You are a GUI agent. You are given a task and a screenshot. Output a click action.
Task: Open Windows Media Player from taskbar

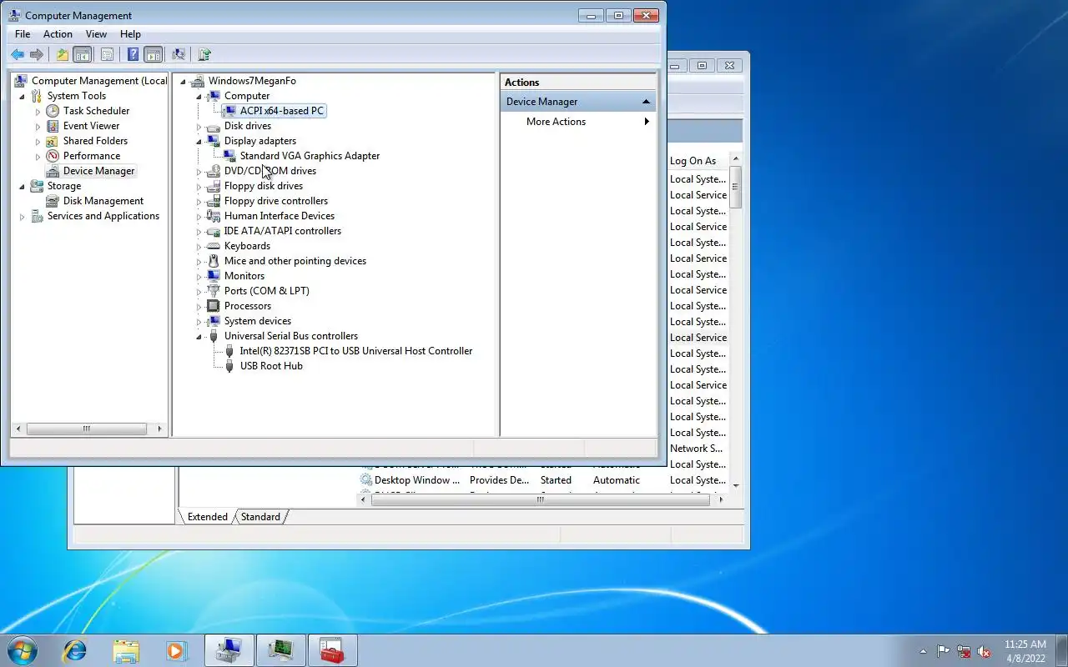[x=177, y=650]
